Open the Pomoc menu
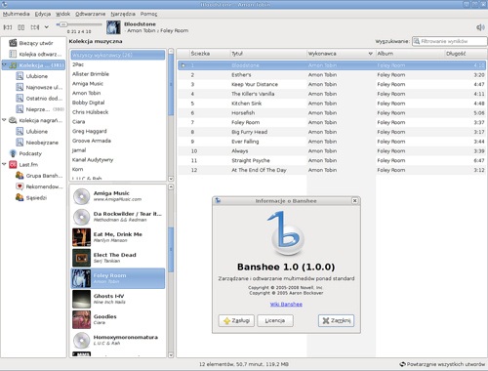488x371 pixels. [x=148, y=14]
